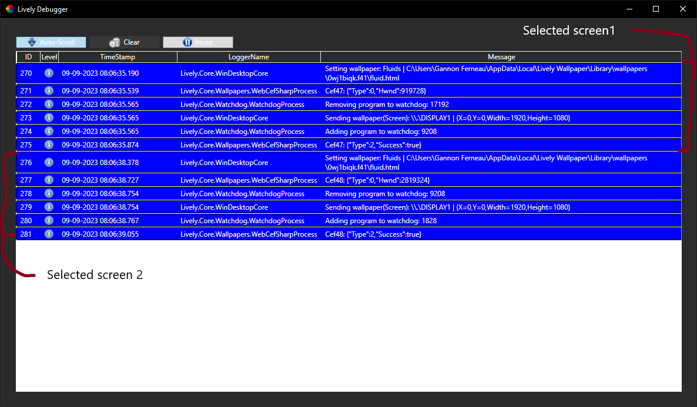Click the ID column header
Screen dimensions: 697x407
[27, 56]
